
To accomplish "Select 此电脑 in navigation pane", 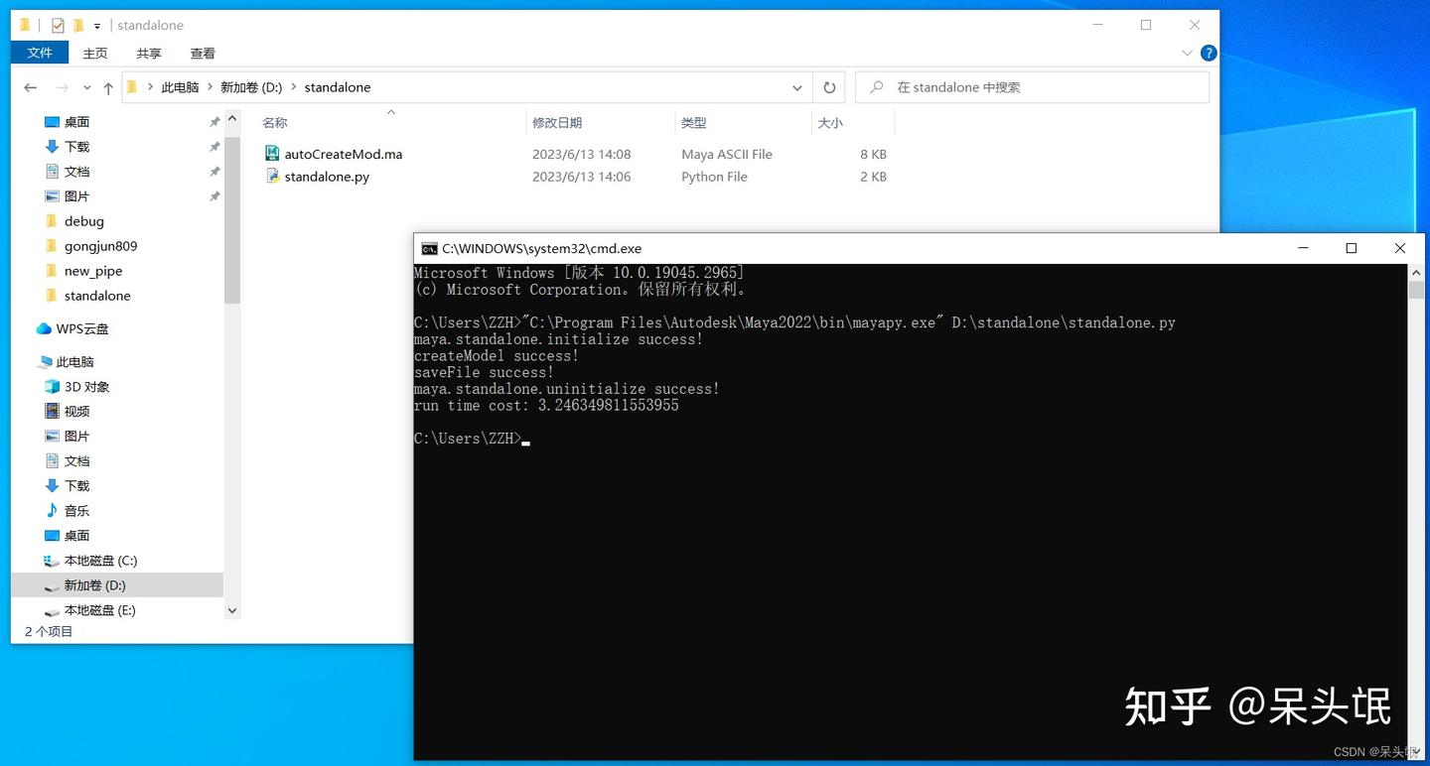I will pyautogui.click(x=74, y=362).
